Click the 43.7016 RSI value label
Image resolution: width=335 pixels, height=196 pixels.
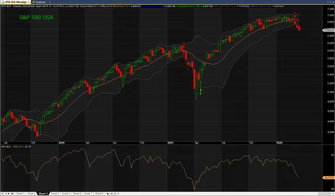tap(329, 177)
